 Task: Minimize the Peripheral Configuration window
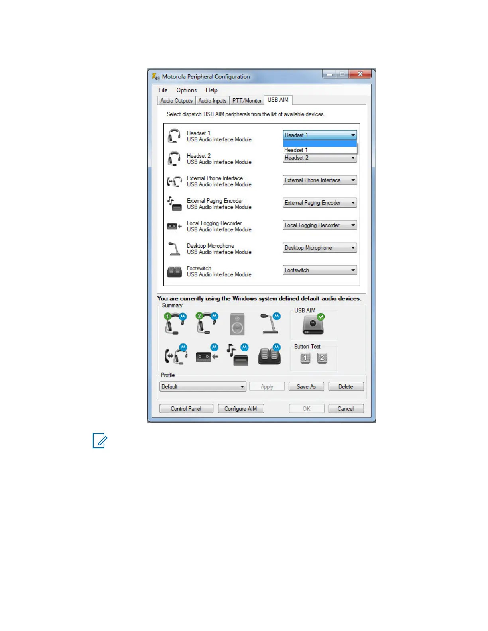click(x=329, y=74)
